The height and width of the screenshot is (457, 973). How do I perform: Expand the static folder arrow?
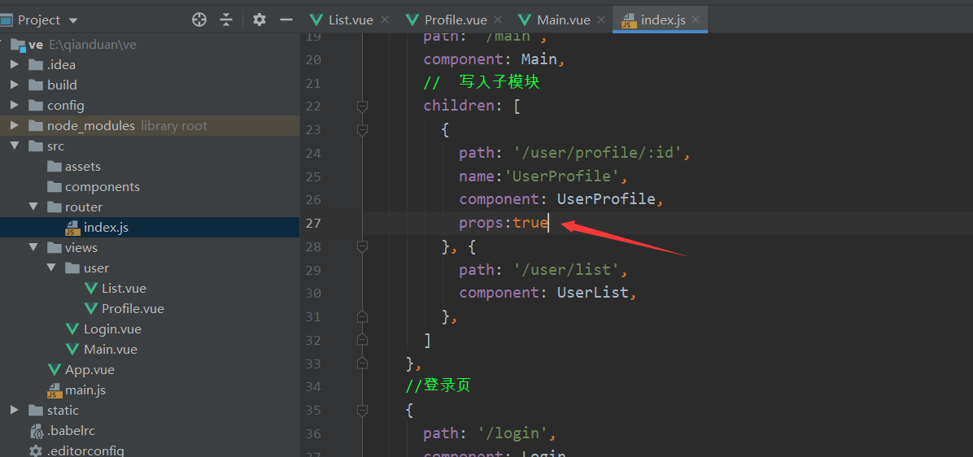(15, 411)
